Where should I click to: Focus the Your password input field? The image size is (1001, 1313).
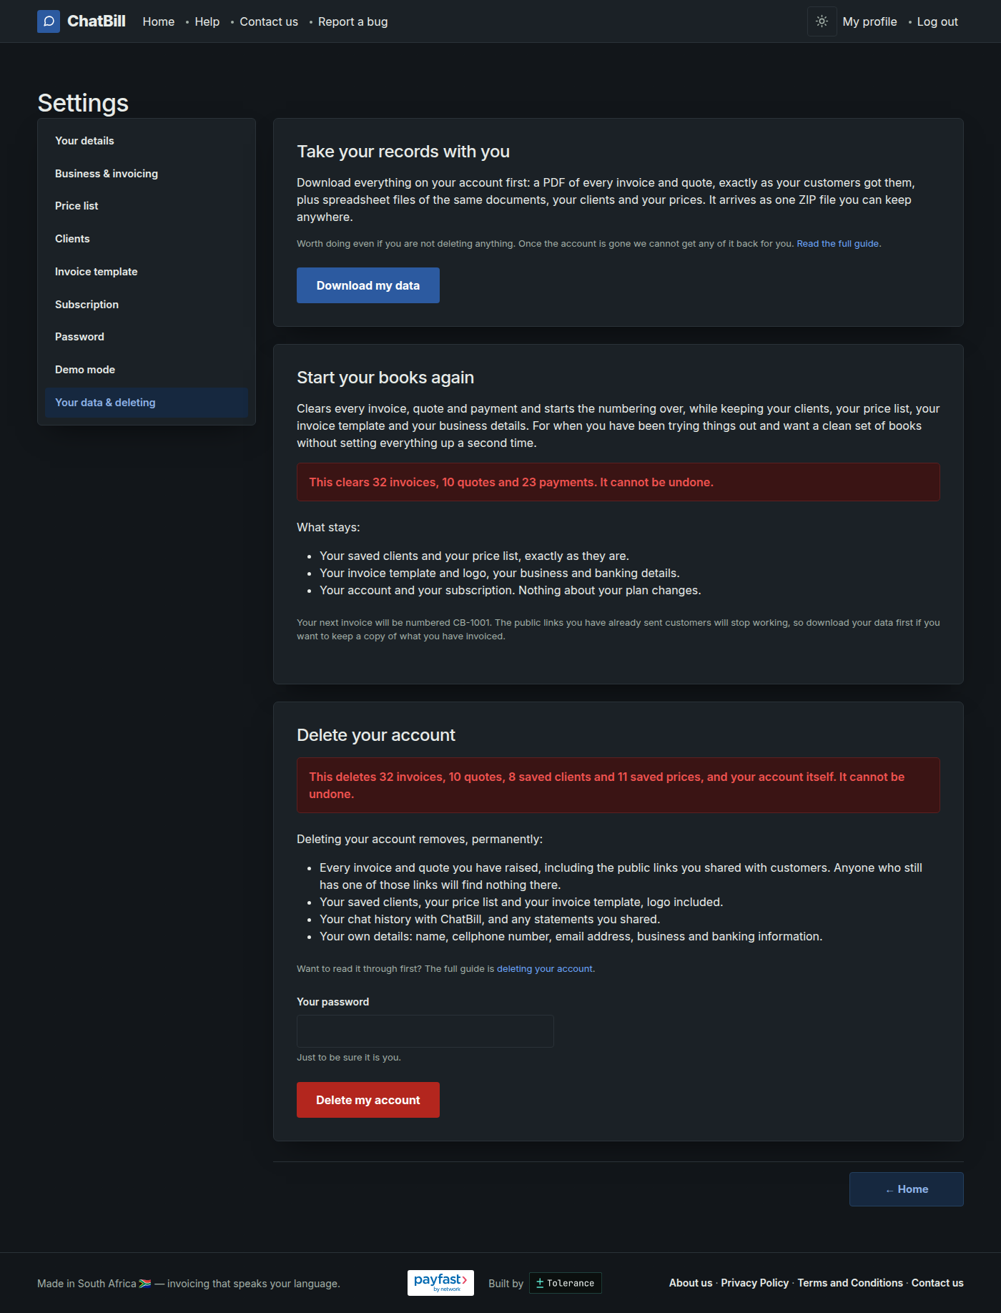pyautogui.click(x=425, y=1031)
